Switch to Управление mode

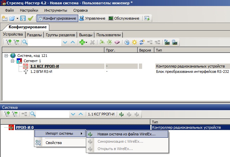(92, 18)
